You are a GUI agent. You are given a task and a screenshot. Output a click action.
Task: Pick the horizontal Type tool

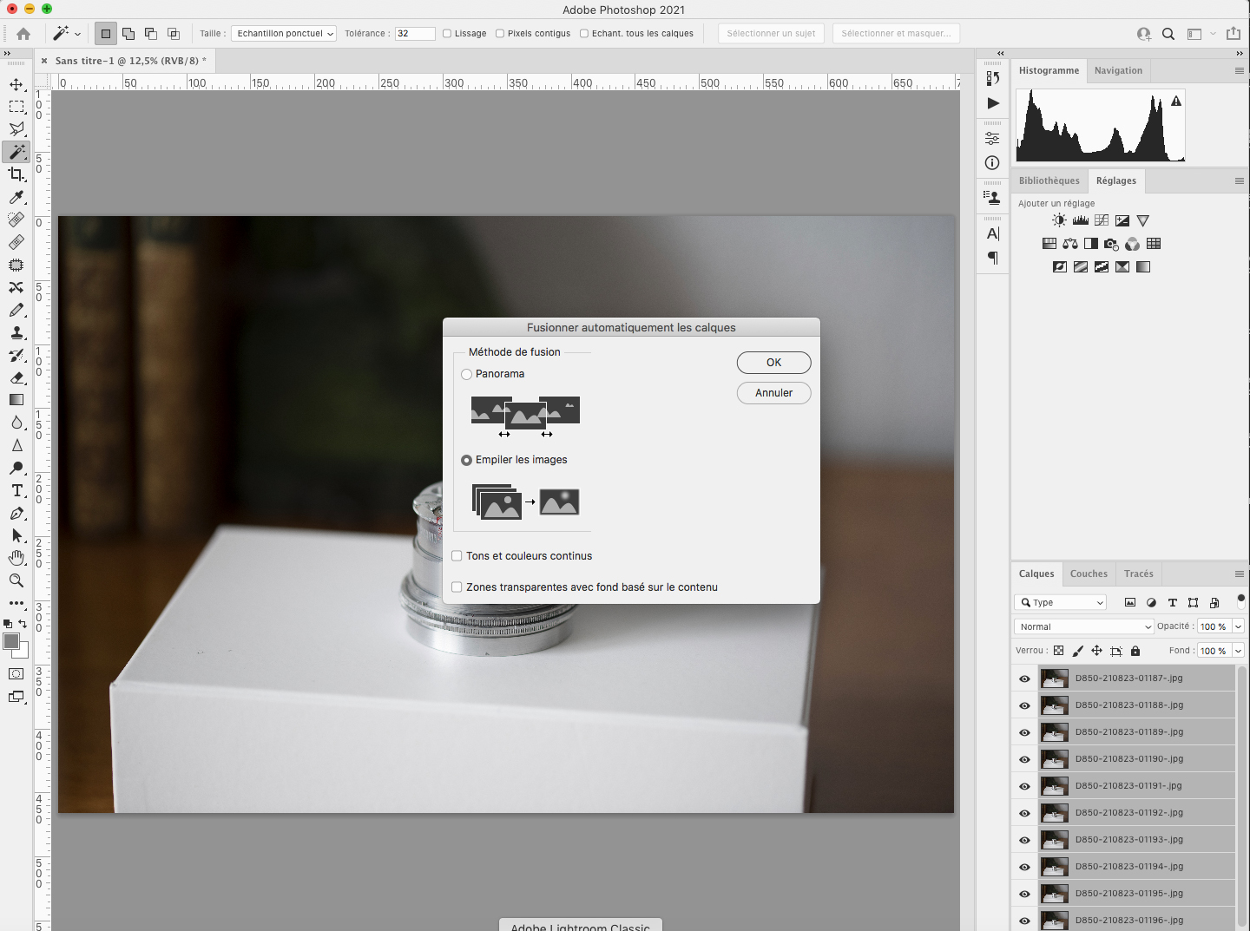[x=16, y=490]
